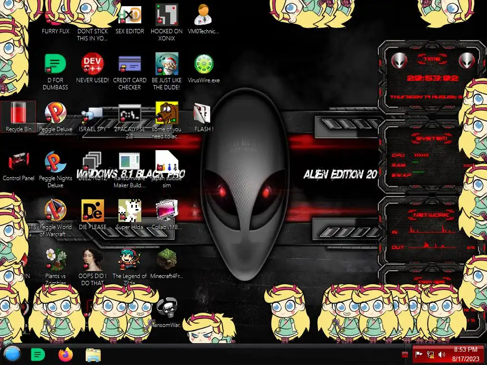Open the green chat app on taskbar
487x365 pixels.
click(38, 355)
